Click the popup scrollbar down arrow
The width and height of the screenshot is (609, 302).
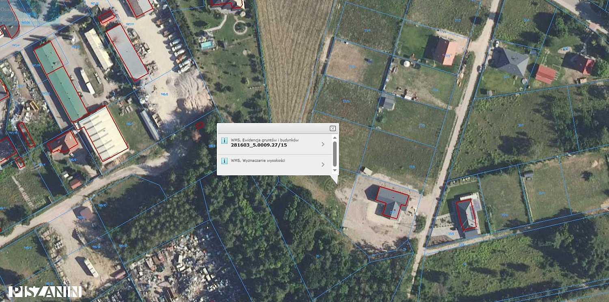[x=335, y=170]
